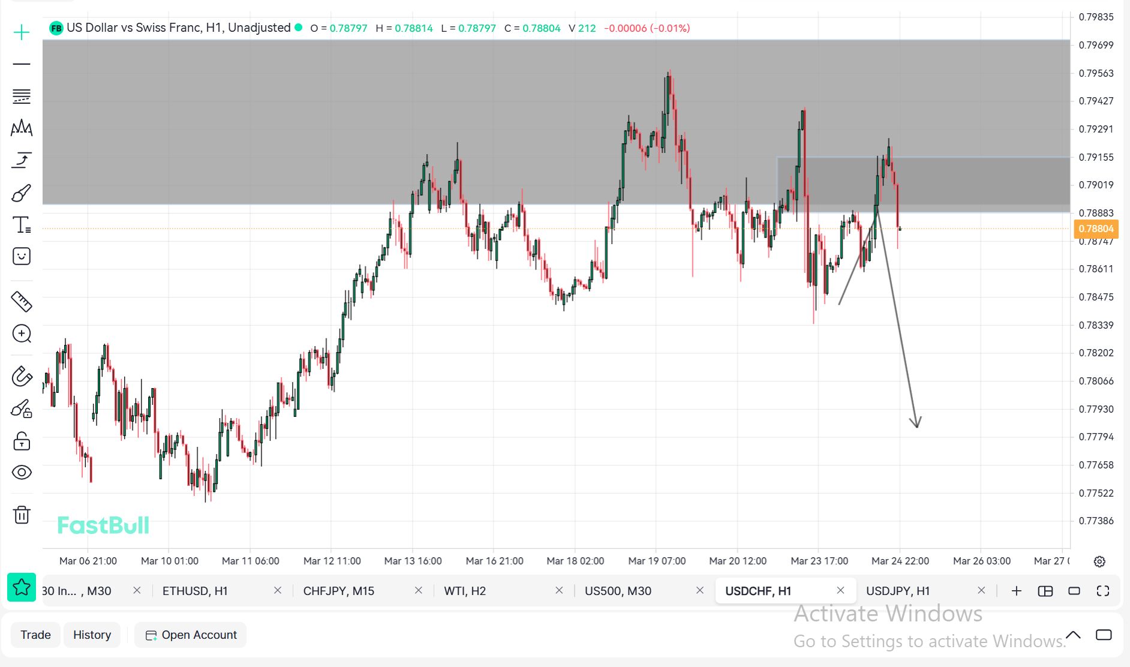Select the horizontal line drawing tool
Screen dimensions: 1130x667
click(x=22, y=64)
